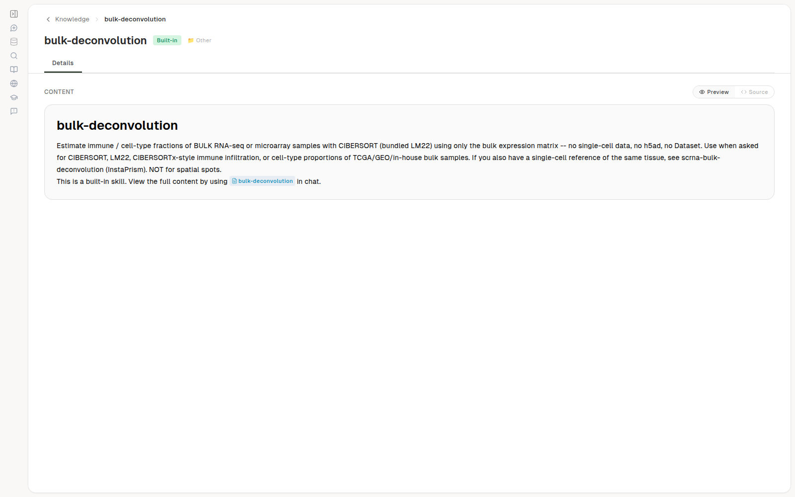Screen dimensions: 795x497
Task: Open the bulk-deconvolution skill chip link
Action: (x=262, y=181)
